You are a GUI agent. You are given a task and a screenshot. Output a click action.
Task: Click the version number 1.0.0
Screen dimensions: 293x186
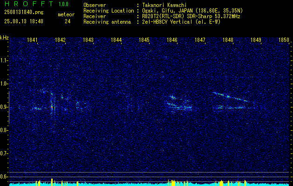(x=63, y=4)
